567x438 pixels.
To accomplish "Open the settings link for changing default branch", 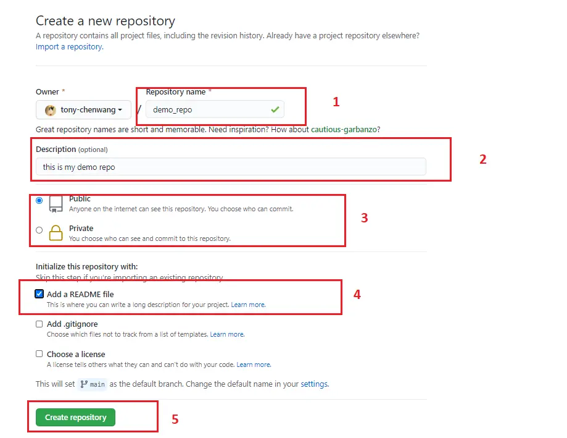I will (x=315, y=384).
